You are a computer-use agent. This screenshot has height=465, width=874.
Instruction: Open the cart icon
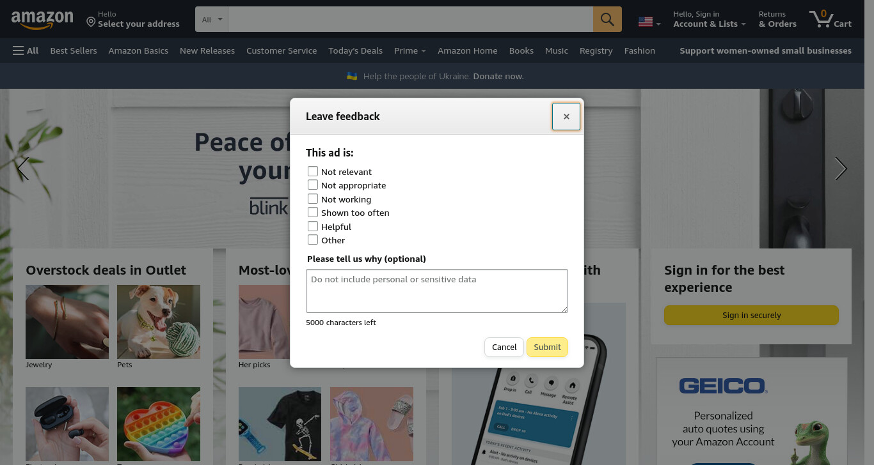tap(830, 19)
